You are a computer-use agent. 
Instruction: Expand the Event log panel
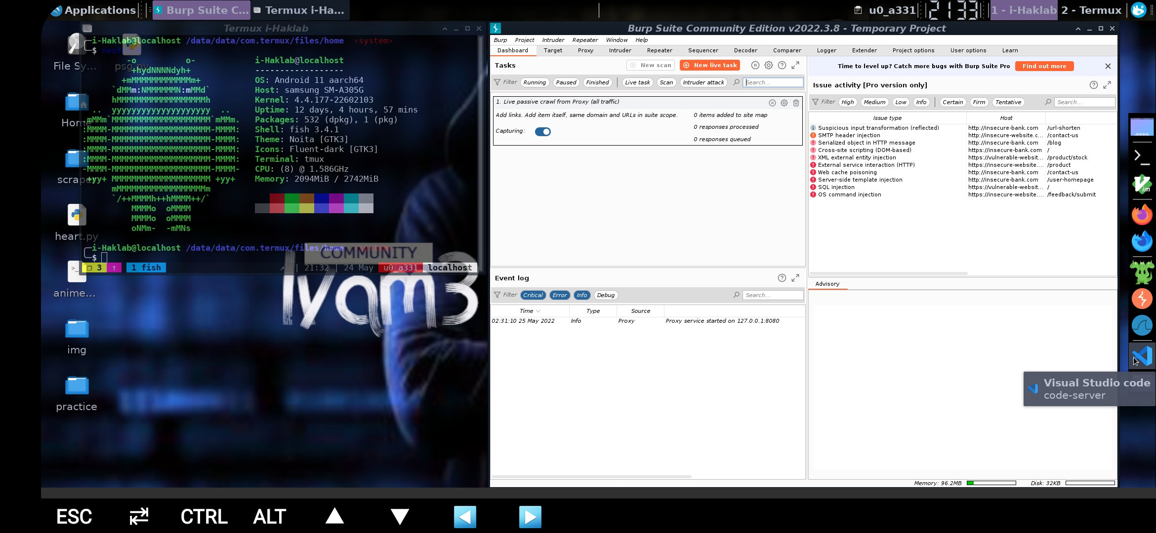pyautogui.click(x=795, y=278)
